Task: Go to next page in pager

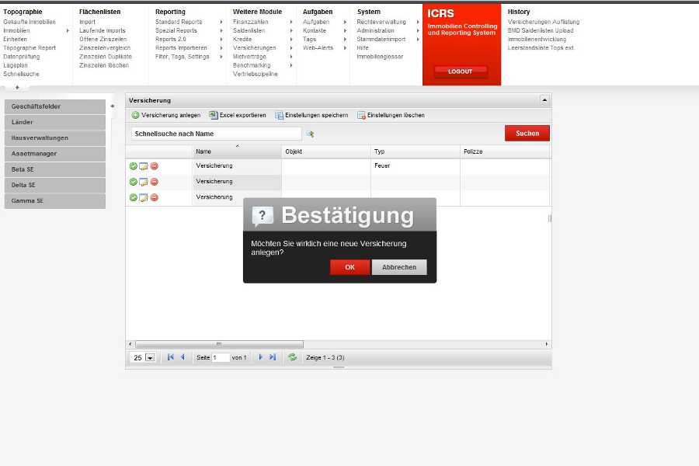Action: tap(261, 357)
